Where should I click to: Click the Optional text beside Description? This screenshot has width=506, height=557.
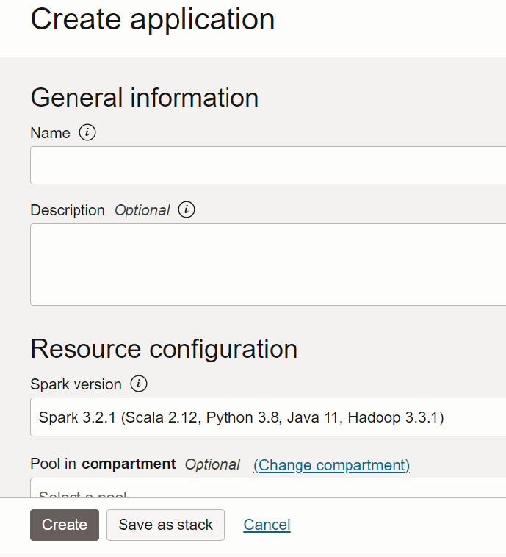click(x=142, y=210)
